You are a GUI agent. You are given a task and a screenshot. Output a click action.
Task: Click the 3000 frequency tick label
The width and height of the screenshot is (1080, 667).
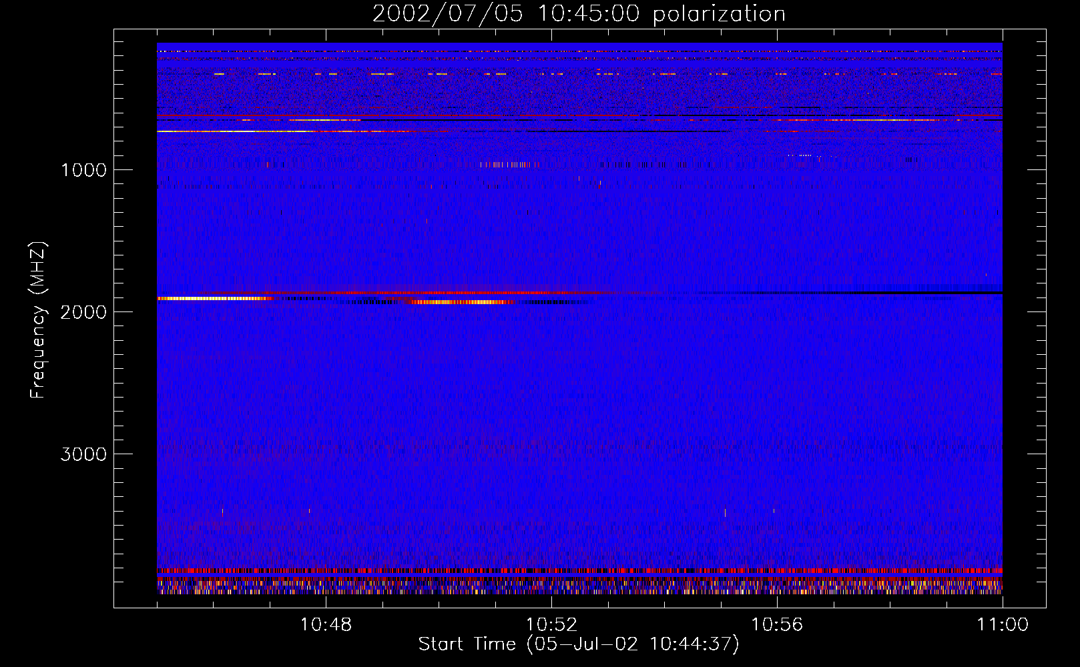click(83, 454)
